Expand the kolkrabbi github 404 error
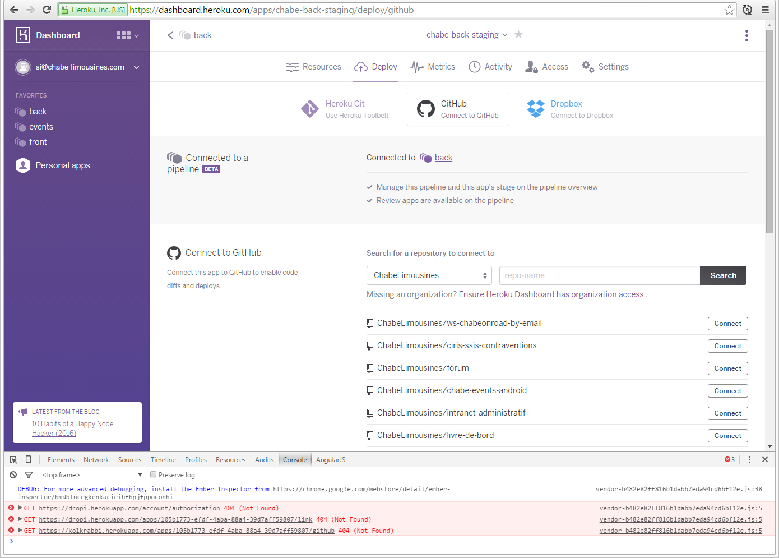Viewport: 779px width, 558px height. 21,531
